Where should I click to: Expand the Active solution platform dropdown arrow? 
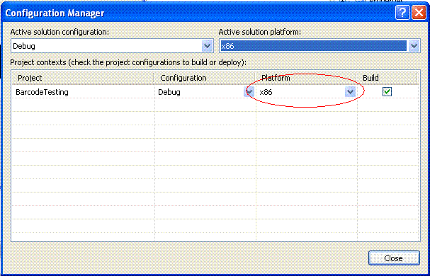414,46
